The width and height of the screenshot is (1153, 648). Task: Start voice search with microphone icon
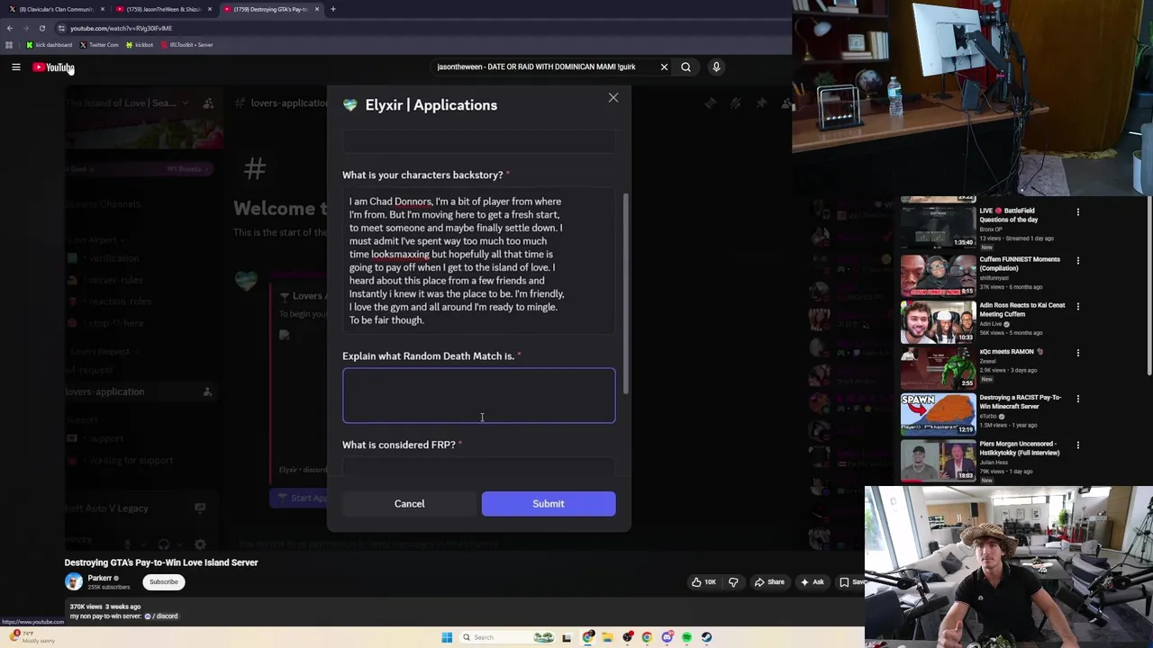716,67
